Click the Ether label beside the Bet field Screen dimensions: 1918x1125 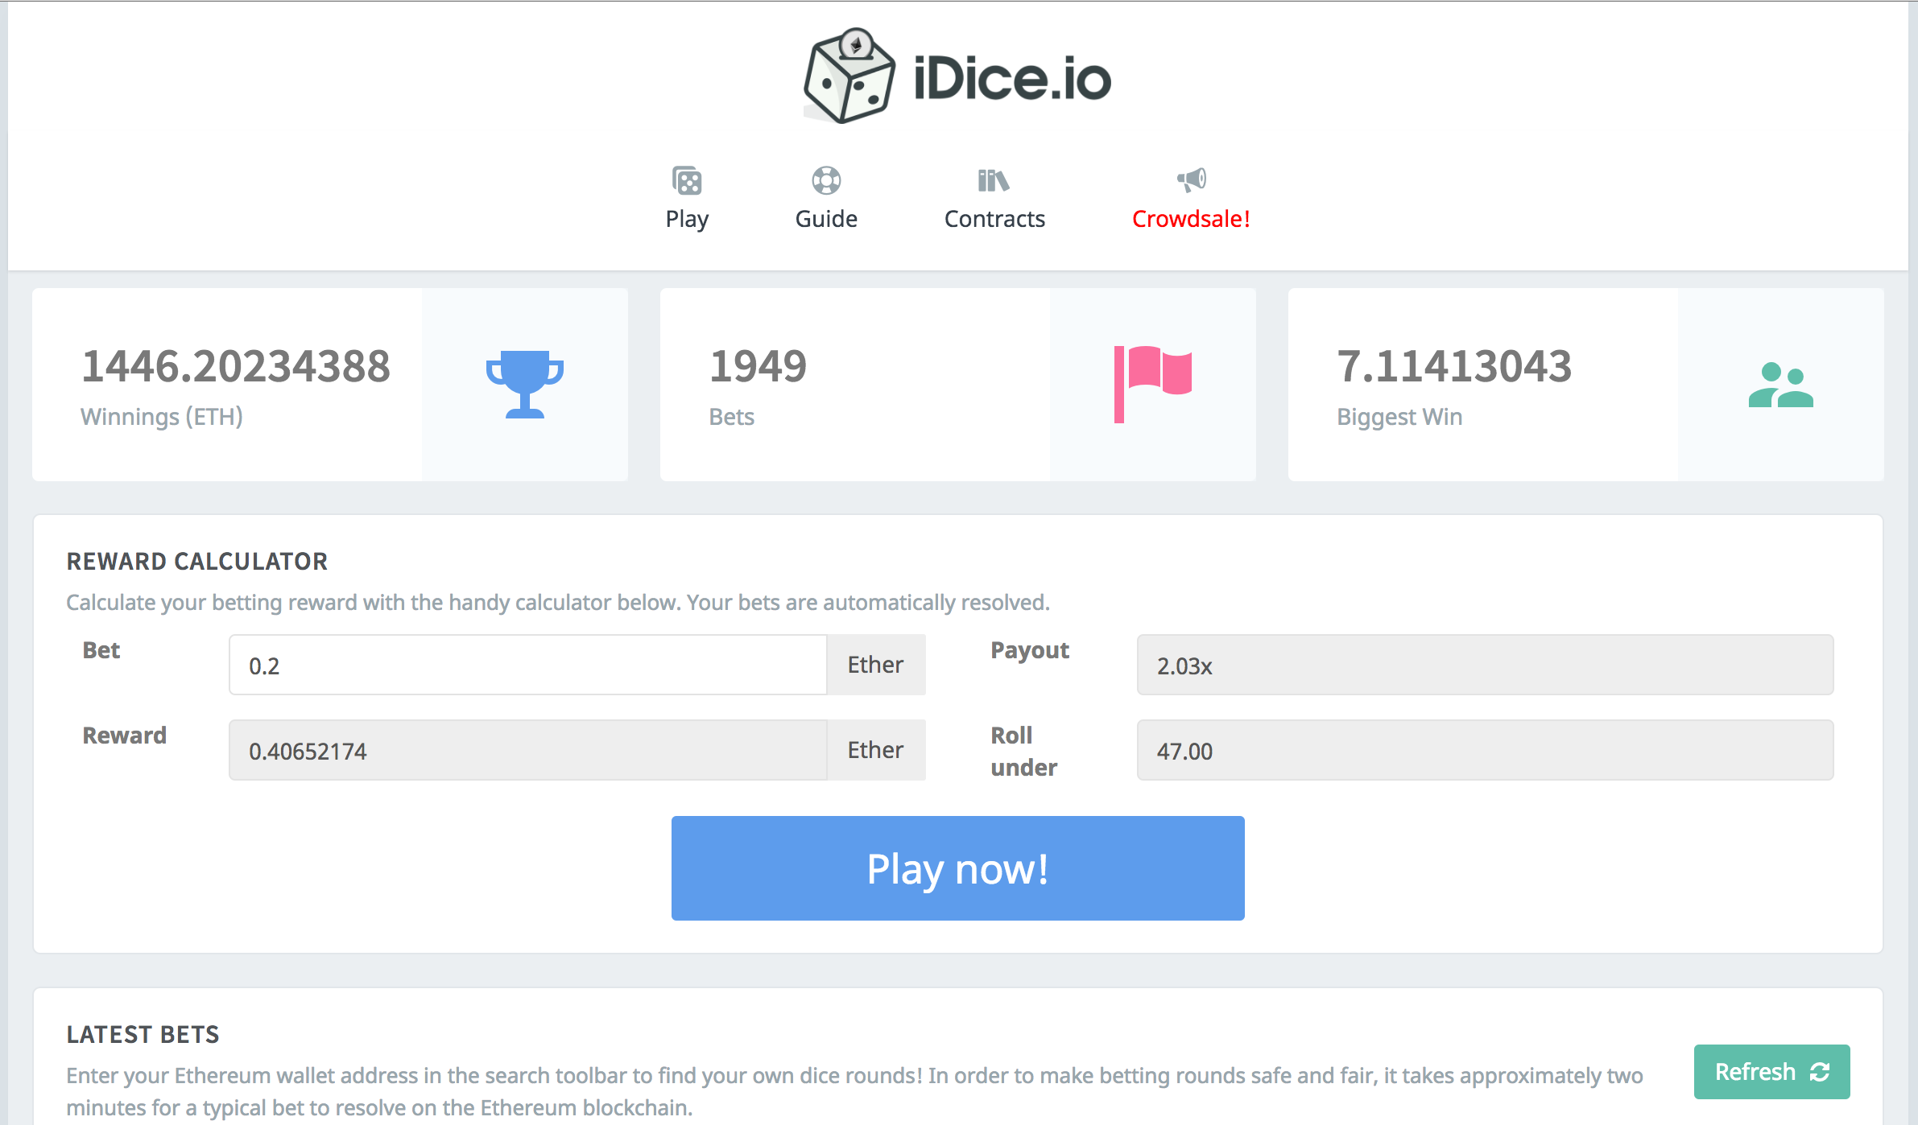click(874, 665)
